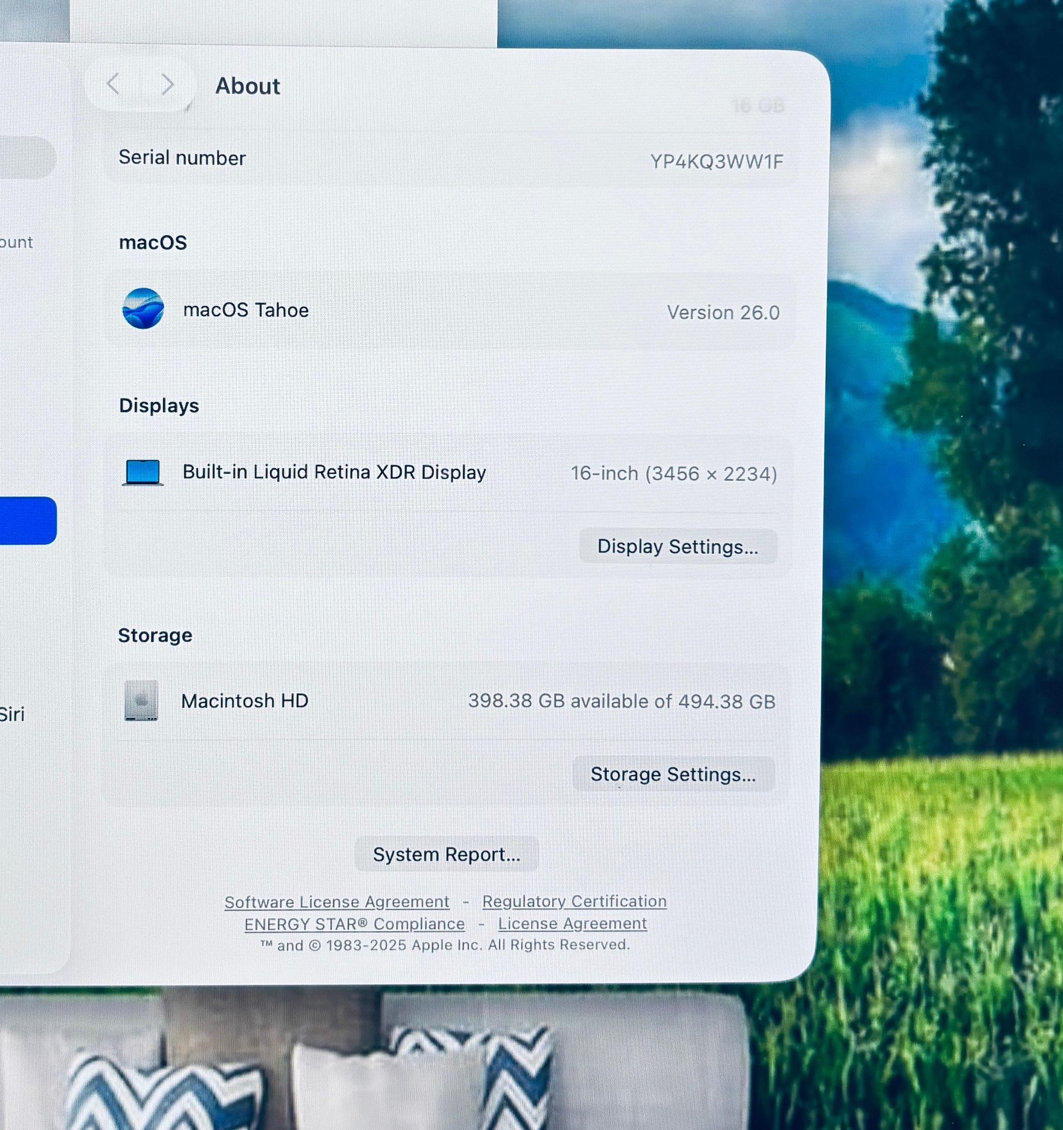The height and width of the screenshot is (1130, 1063).
Task: Select the serial number YP4KQ3WW1F
Action: coord(717,161)
